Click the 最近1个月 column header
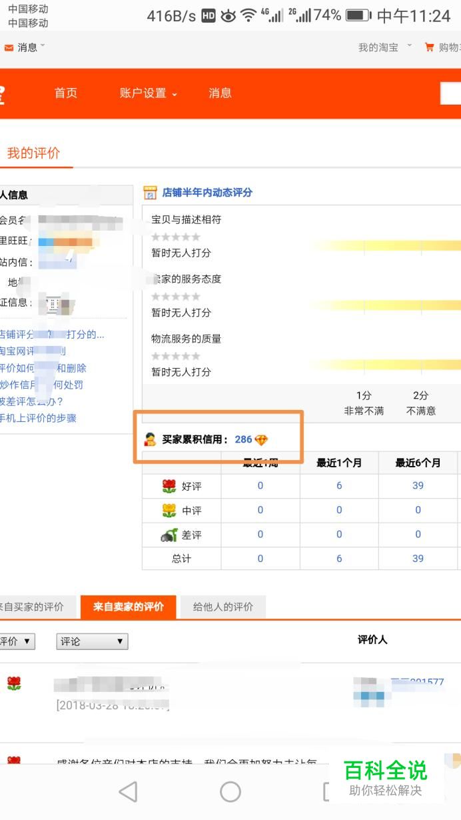This screenshot has width=461, height=820. (339, 463)
